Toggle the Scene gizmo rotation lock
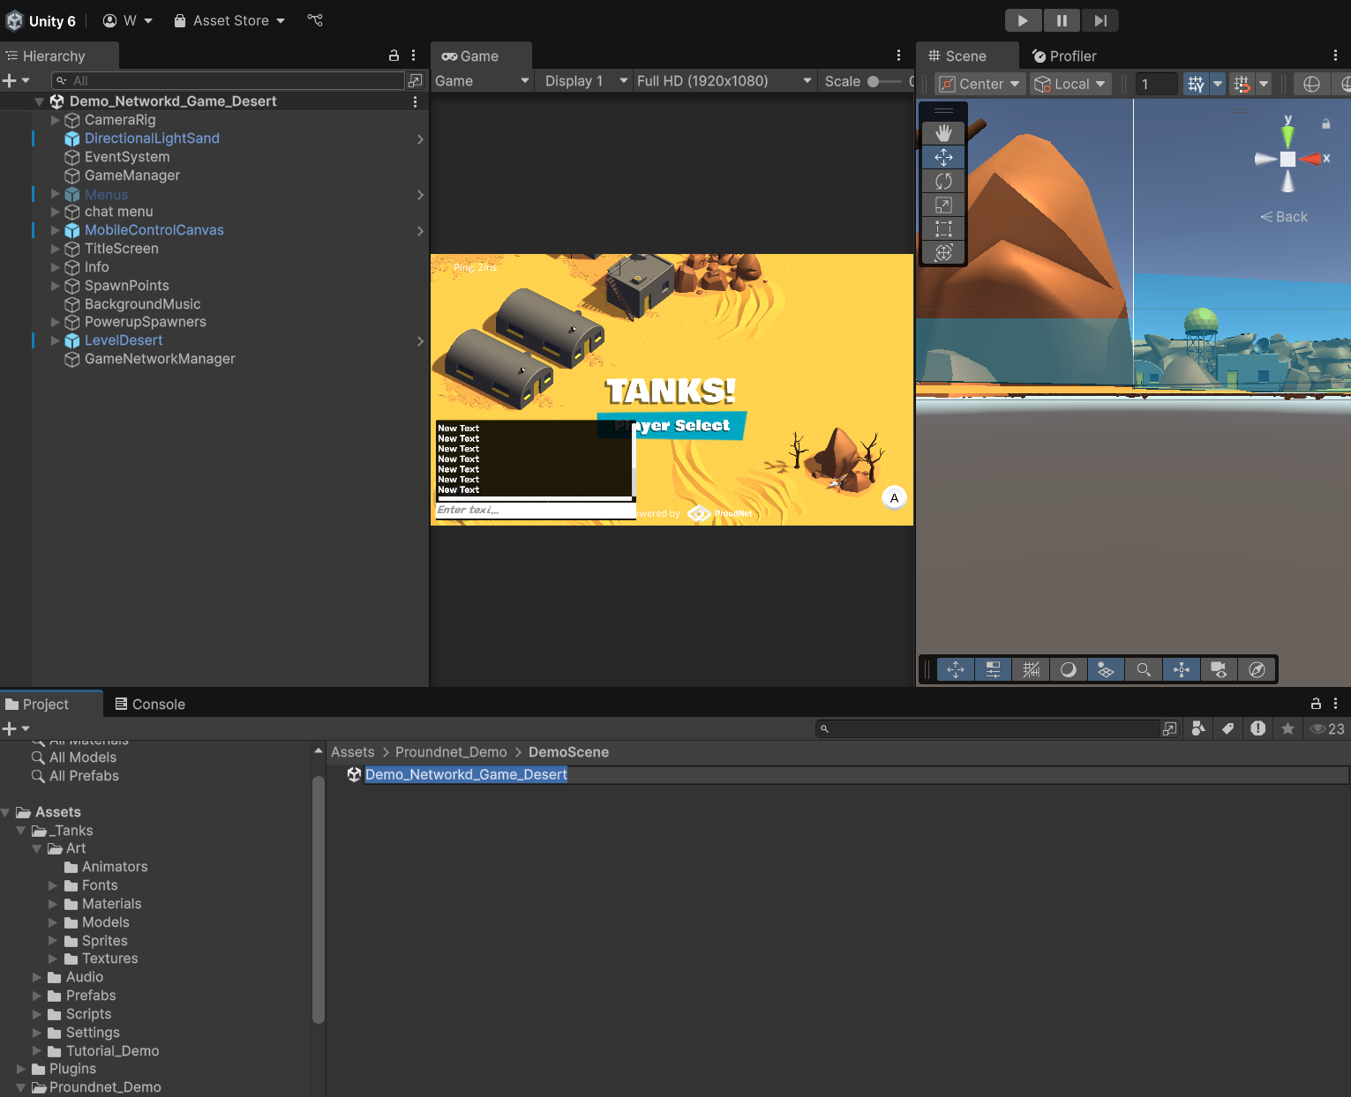The image size is (1351, 1097). pos(1325,124)
